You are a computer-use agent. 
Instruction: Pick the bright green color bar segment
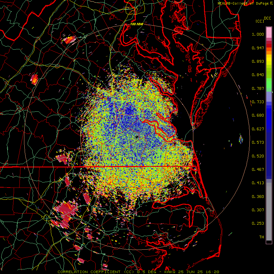coord(269,83)
